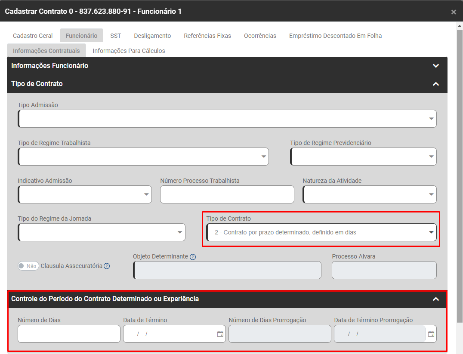Close the Cadastrar Contrato dialog
The width and height of the screenshot is (463, 354).
[x=454, y=12]
